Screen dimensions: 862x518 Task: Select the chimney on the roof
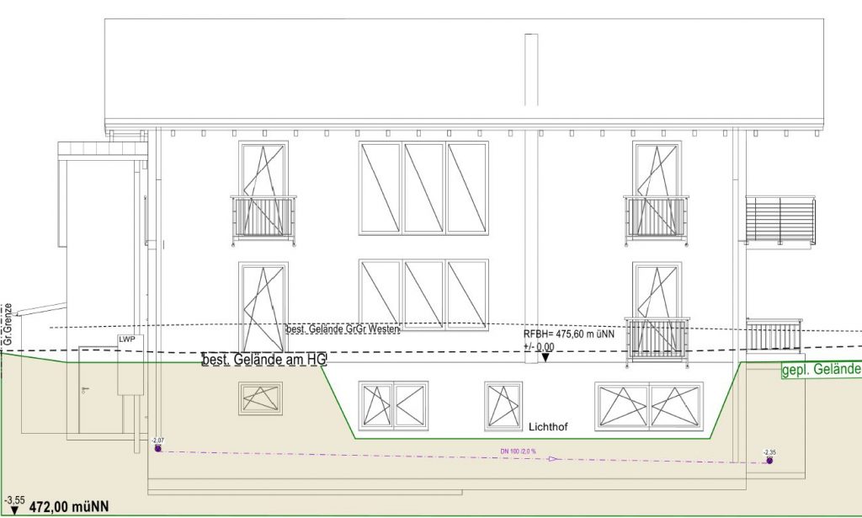tap(531, 69)
